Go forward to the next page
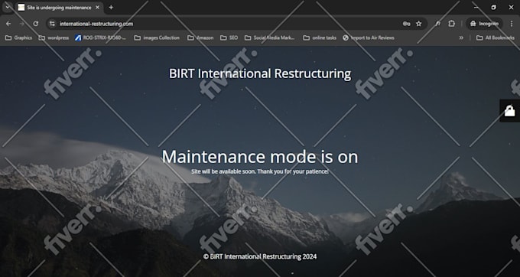Screen dimensions: 520x277 pos(22,24)
